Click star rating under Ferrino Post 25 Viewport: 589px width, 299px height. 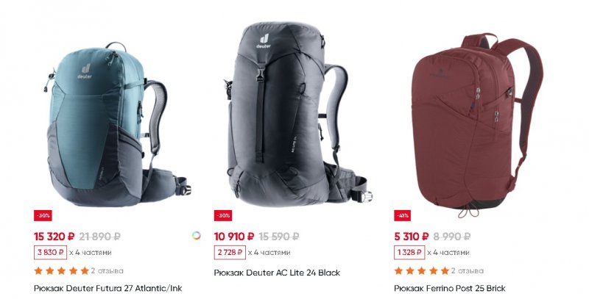[x=422, y=270]
